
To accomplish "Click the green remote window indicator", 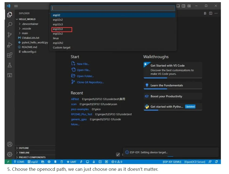I will [x=8, y=162].
